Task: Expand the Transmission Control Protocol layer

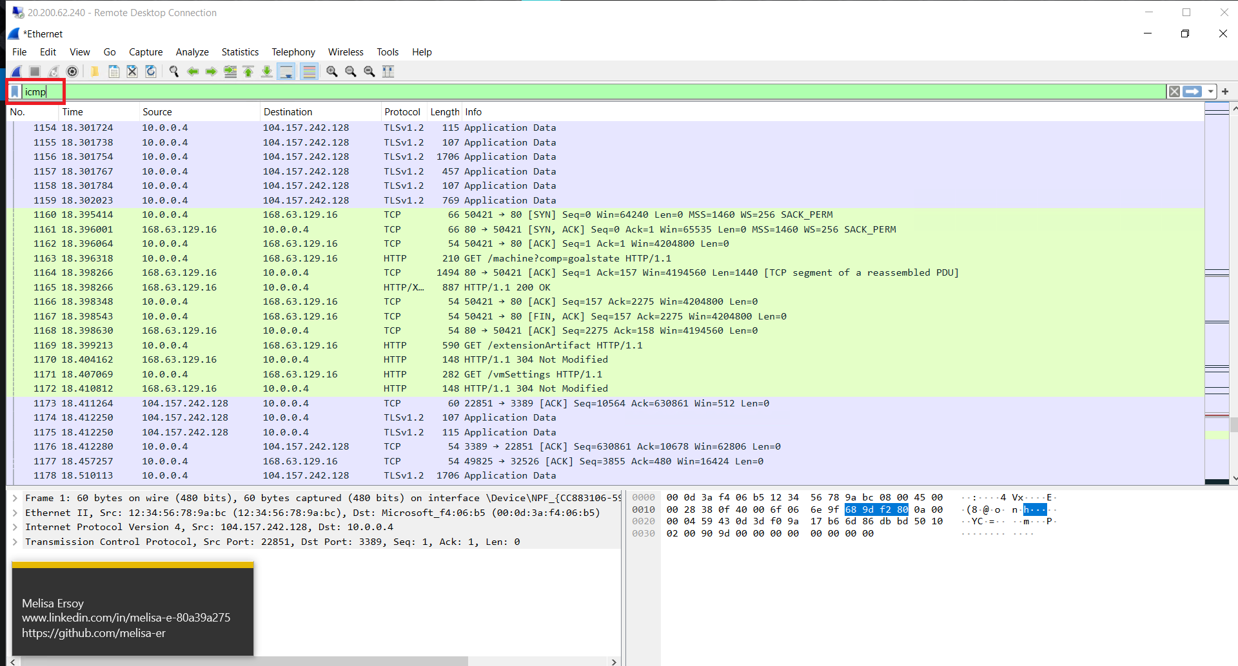Action: (x=15, y=542)
